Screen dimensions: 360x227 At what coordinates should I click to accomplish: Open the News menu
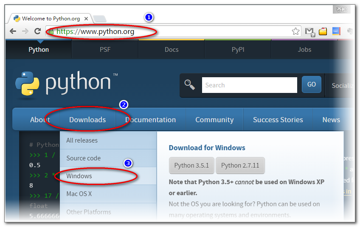(x=331, y=120)
